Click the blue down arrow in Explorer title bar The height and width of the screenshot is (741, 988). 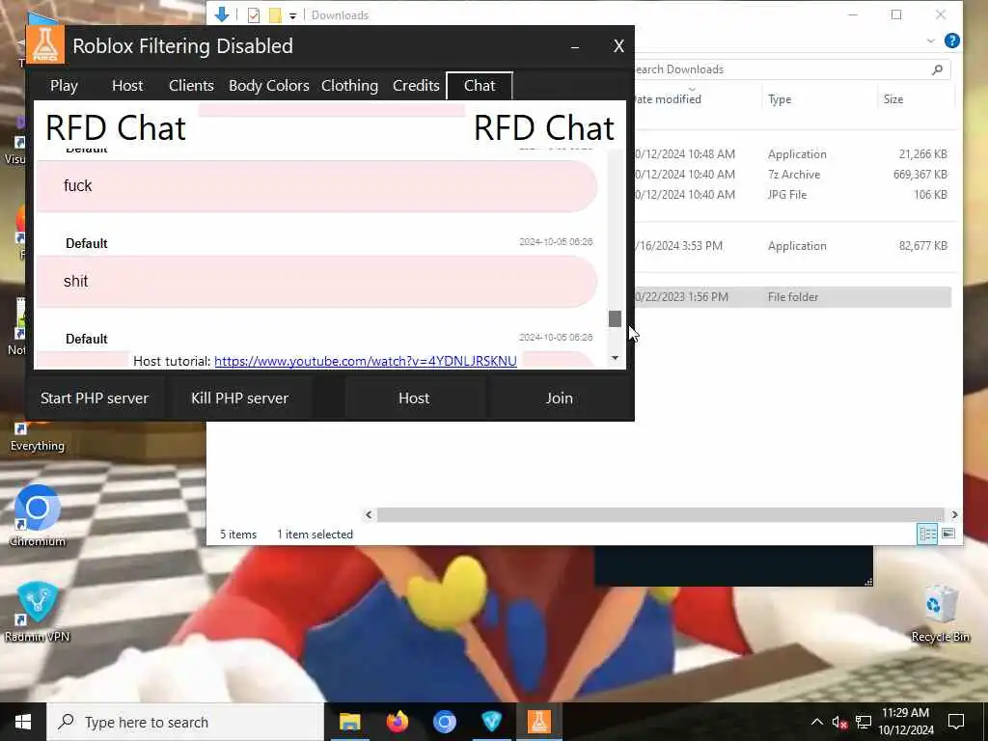[x=222, y=14]
